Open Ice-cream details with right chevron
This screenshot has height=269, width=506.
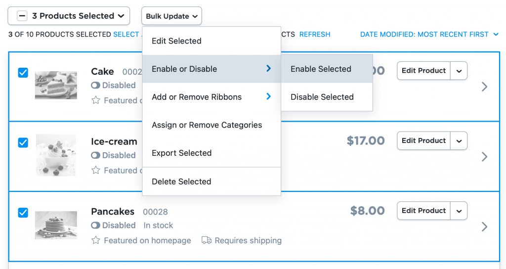484,157
